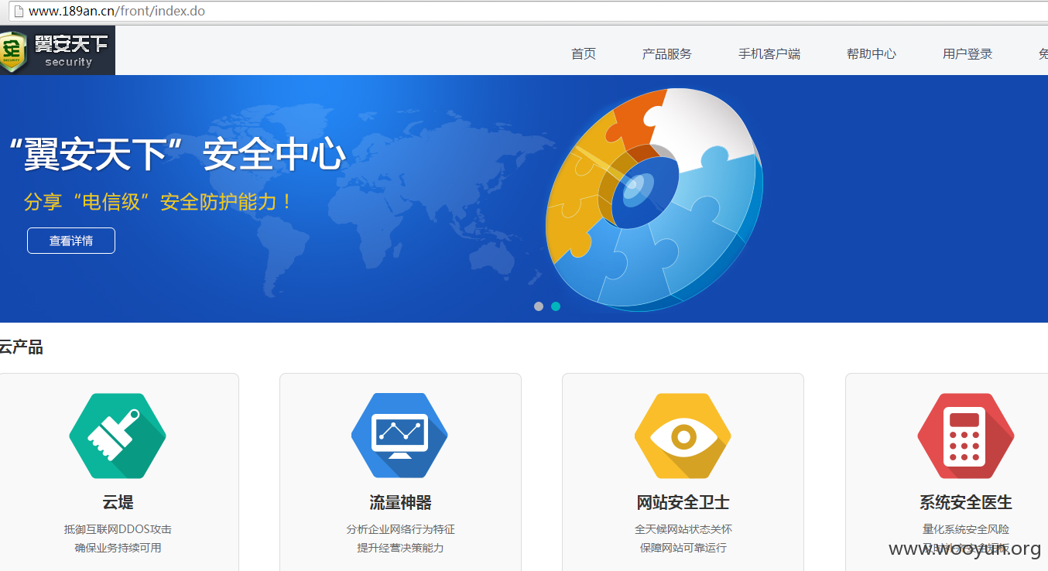Open the 首页 menu item
The width and height of the screenshot is (1048, 571).
[584, 53]
